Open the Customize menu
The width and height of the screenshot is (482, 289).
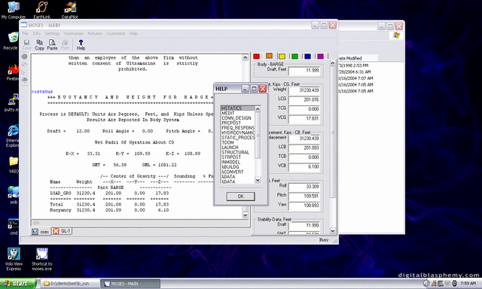click(116, 33)
